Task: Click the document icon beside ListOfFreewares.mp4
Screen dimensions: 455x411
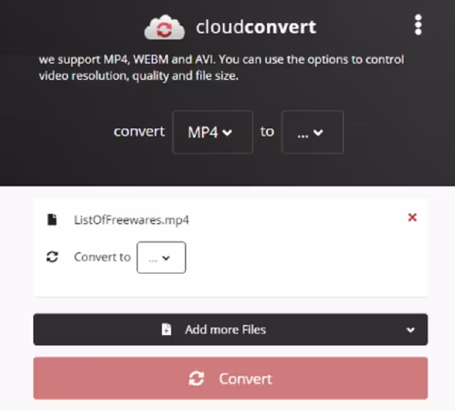Action: click(x=52, y=219)
